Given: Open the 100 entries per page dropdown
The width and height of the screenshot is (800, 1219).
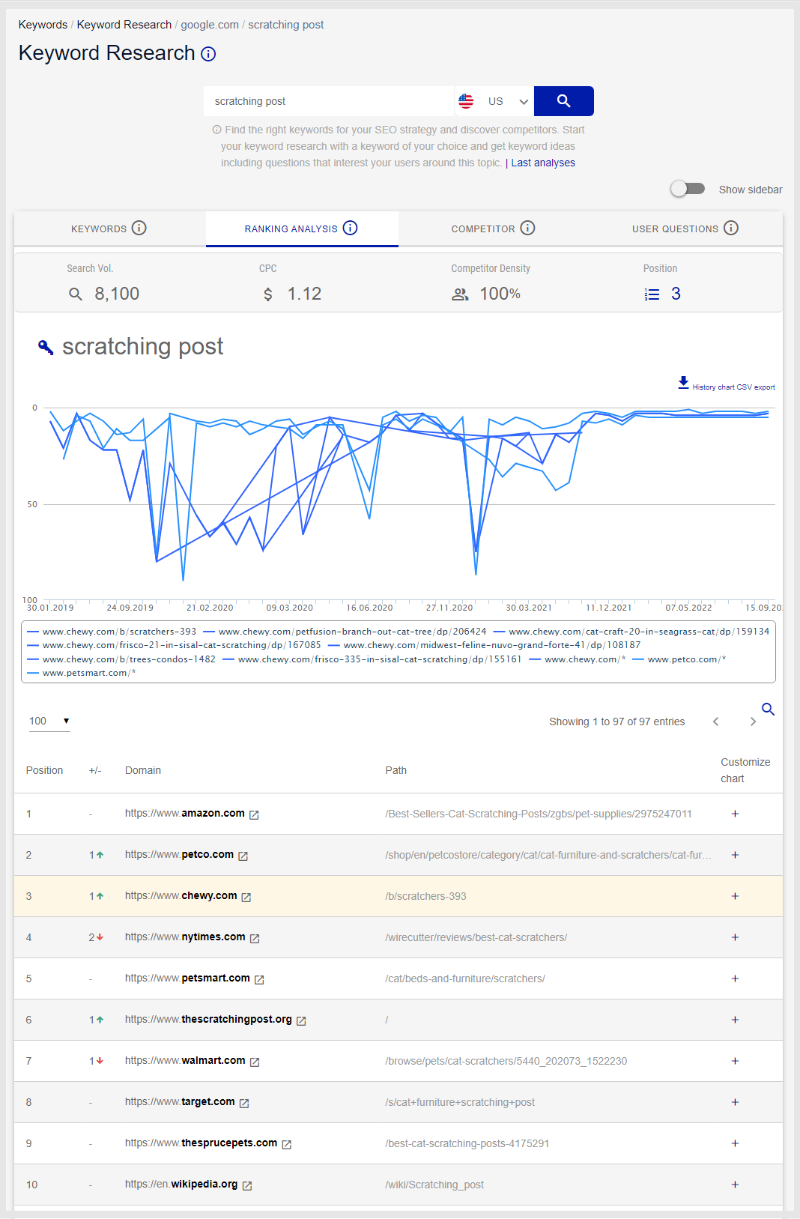Looking at the screenshot, I should coord(49,721).
